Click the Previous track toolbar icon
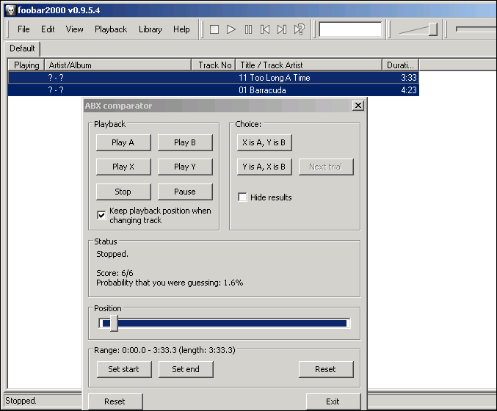This screenshot has width=497, height=411. [265, 29]
